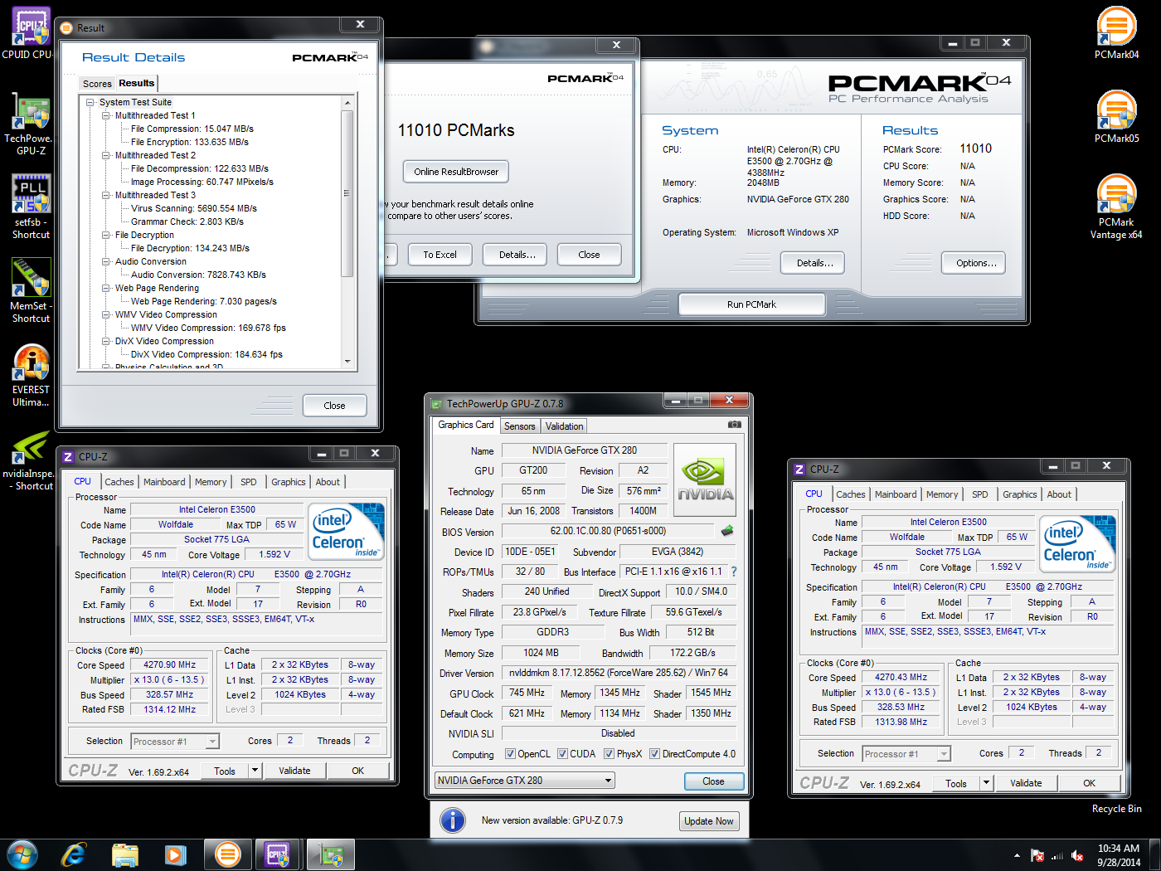
Task: Toggle the PhysX checkbox in GPU-Z
Action: [x=610, y=754]
